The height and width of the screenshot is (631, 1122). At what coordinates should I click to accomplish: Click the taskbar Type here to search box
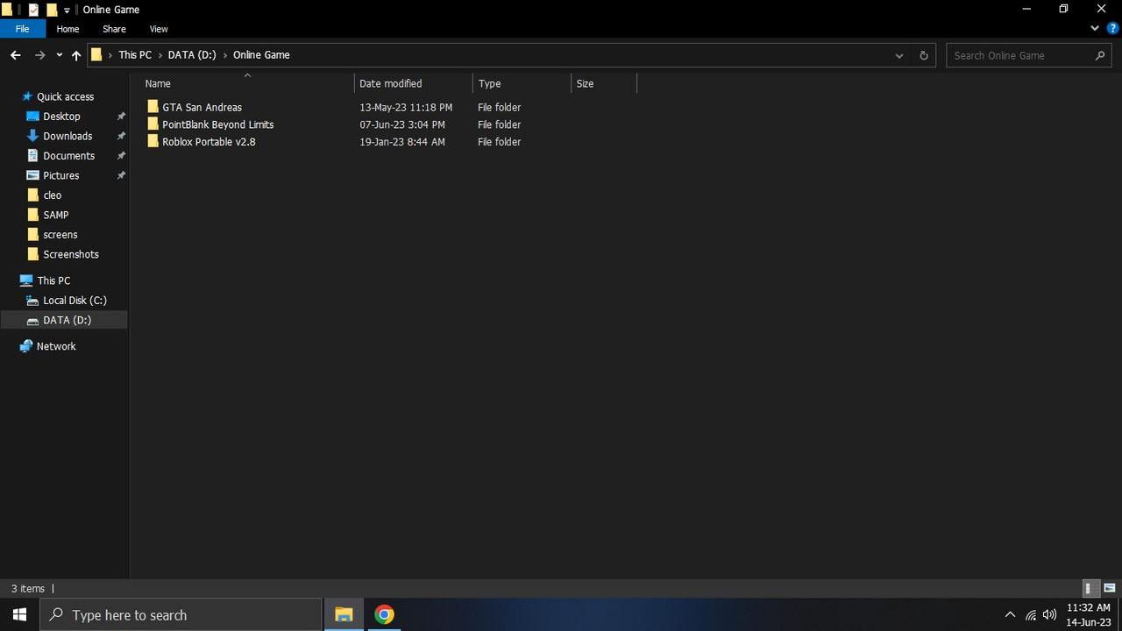point(181,614)
